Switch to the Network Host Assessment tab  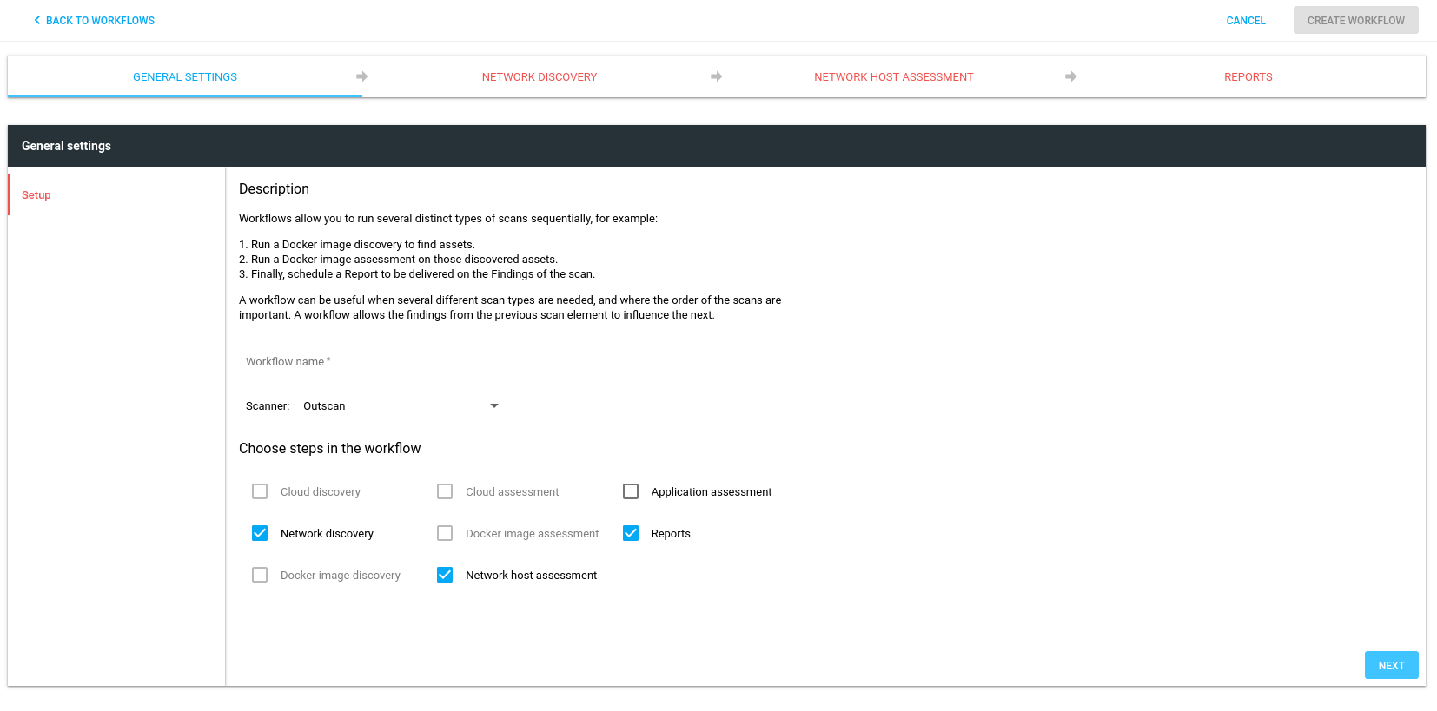pos(894,77)
